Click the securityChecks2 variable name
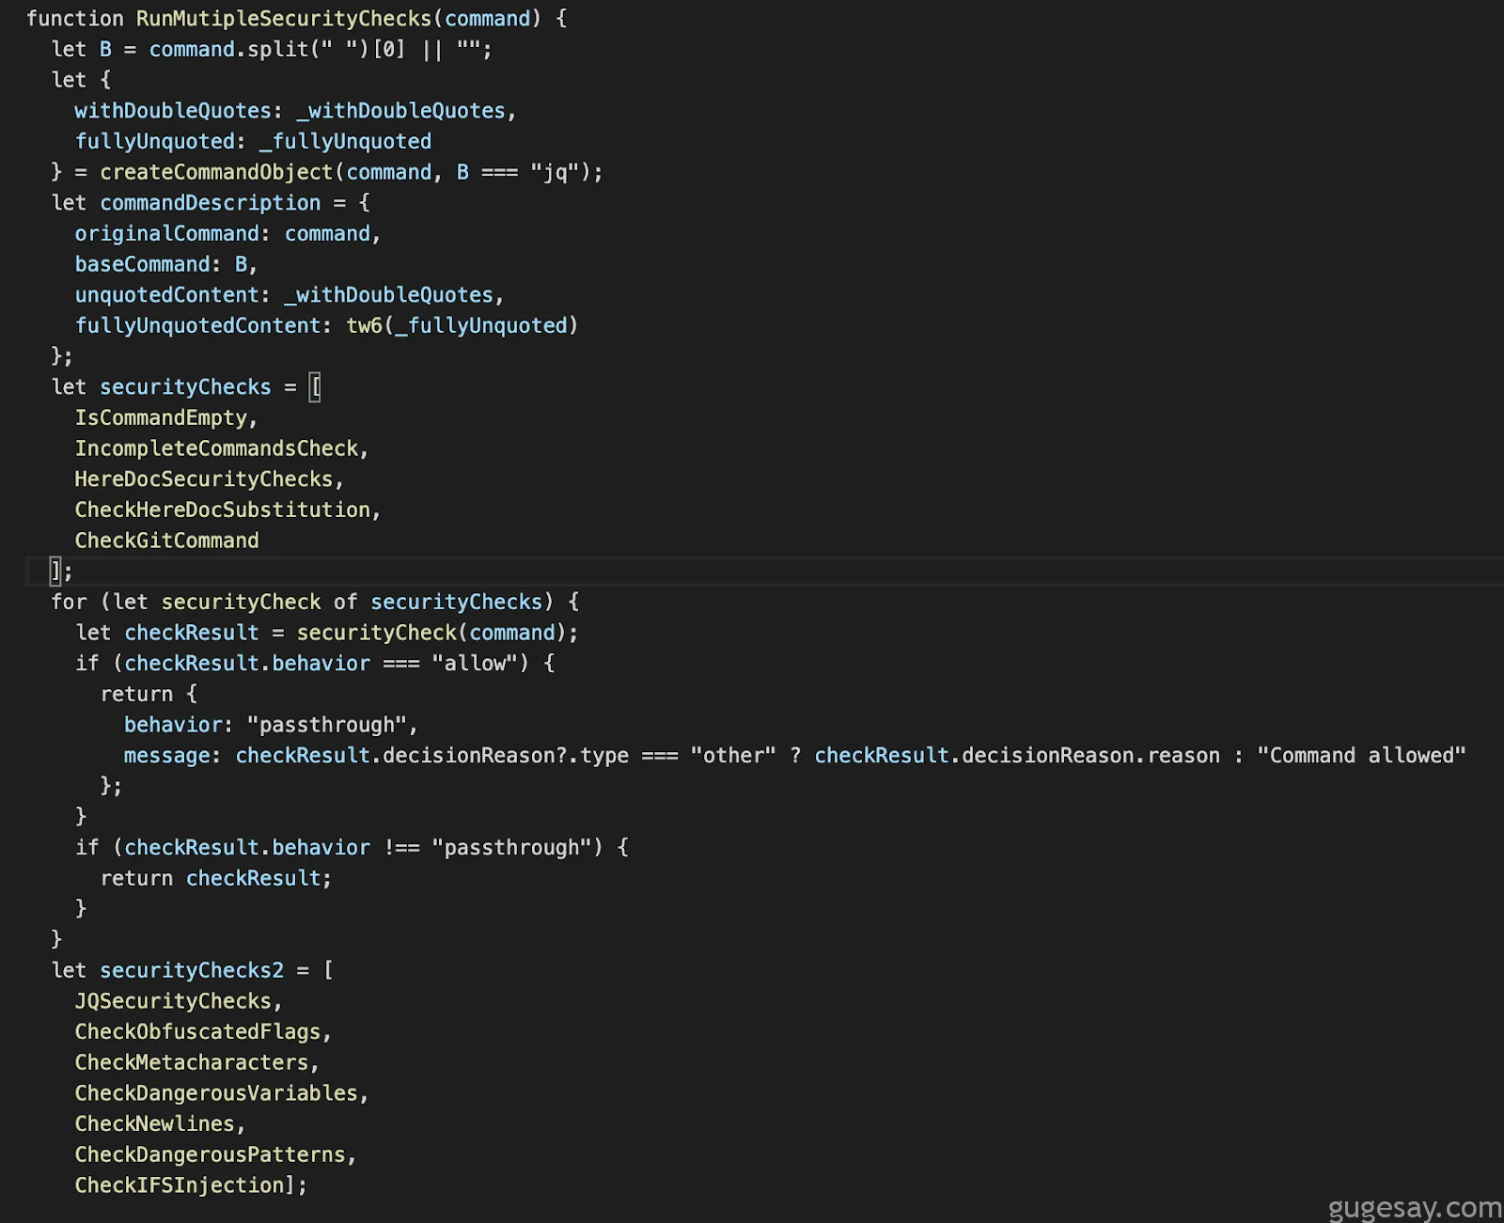This screenshot has height=1223, width=1504. coord(191,971)
